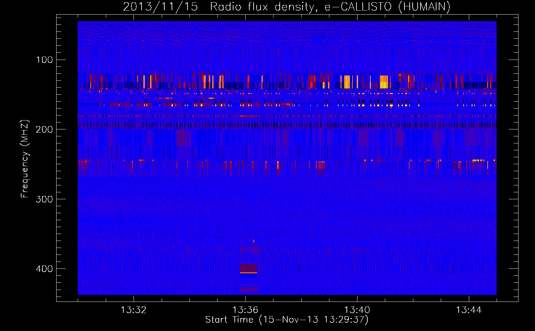Select the Start Time axis caption
The height and width of the screenshot is (331, 535).
tap(287, 320)
